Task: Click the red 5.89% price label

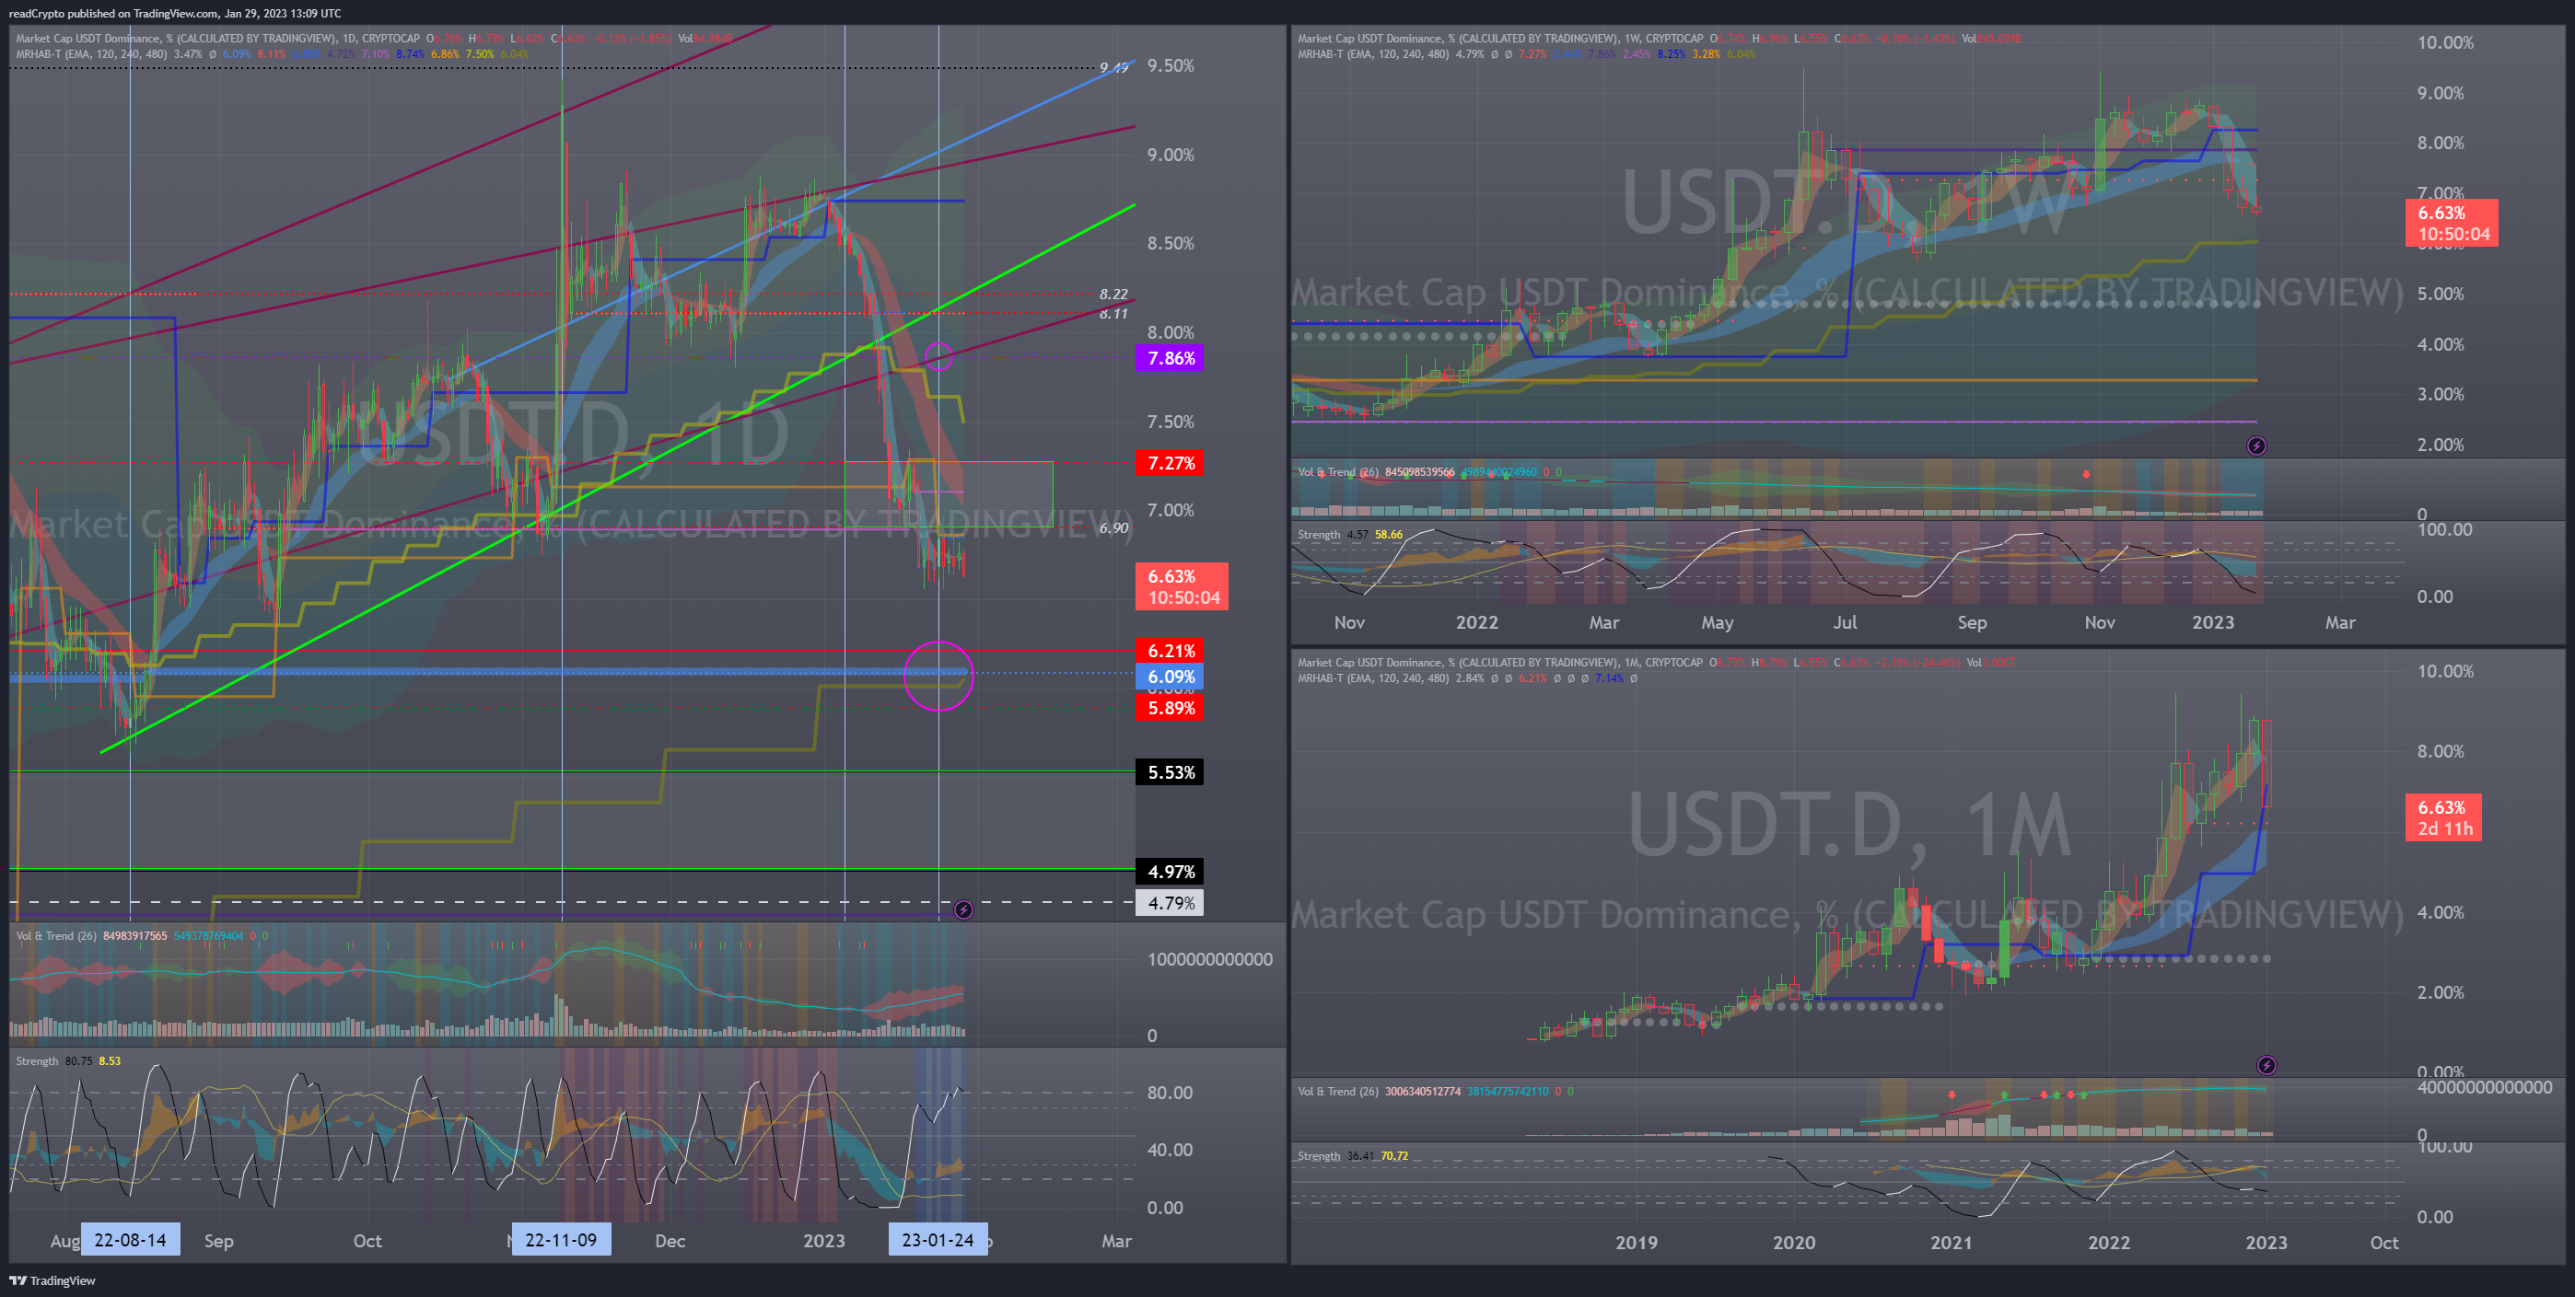Action: point(1170,708)
